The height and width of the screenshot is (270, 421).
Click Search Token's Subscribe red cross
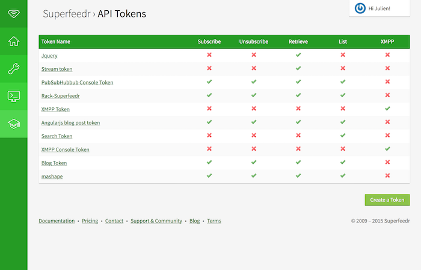209,135
